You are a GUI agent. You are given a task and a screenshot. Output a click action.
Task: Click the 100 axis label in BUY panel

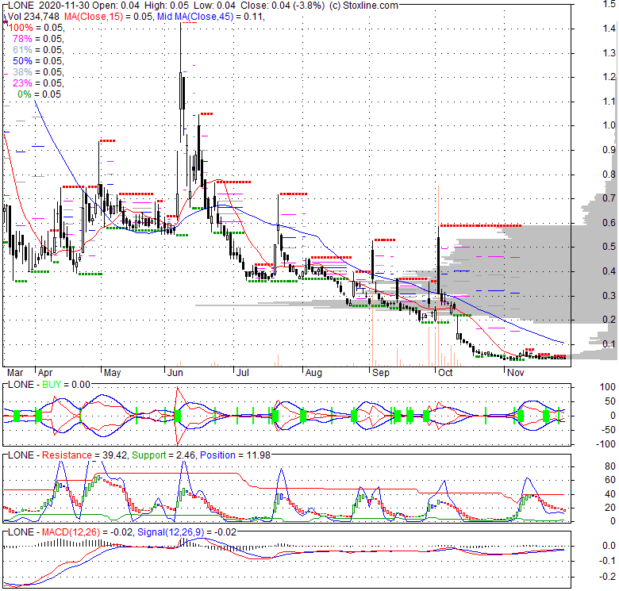608,387
